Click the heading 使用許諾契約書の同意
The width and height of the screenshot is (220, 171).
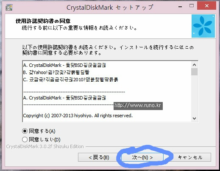click(x=43, y=21)
